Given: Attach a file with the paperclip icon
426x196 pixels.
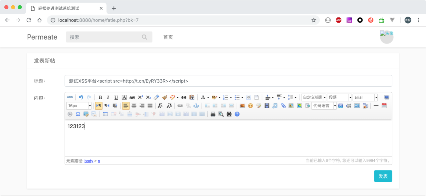Looking at the screenshot, I should [x=283, y=106].
